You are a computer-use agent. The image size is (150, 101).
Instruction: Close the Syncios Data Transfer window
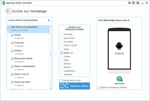click(147, 3)
